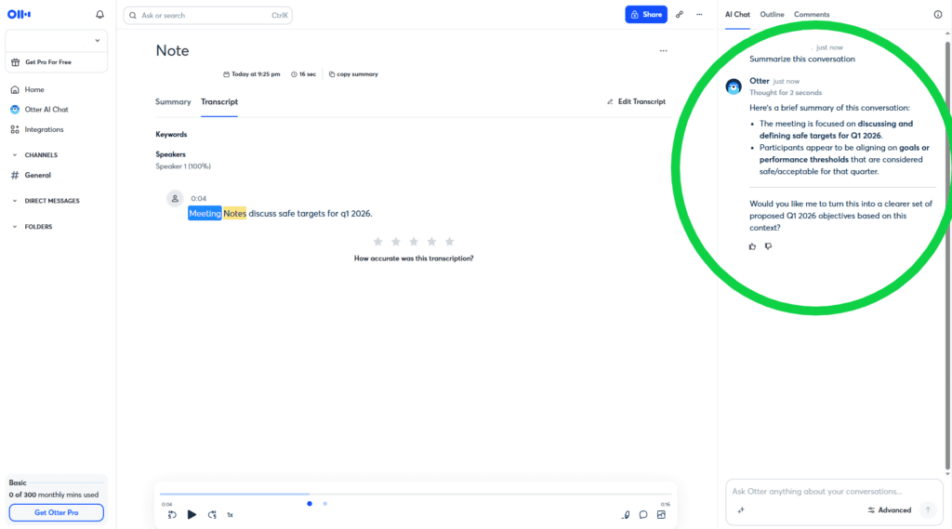Collapse the CHANNELS section
Image resolution: width=952 pixels, height=529 pixels.
tap(15, 155)
